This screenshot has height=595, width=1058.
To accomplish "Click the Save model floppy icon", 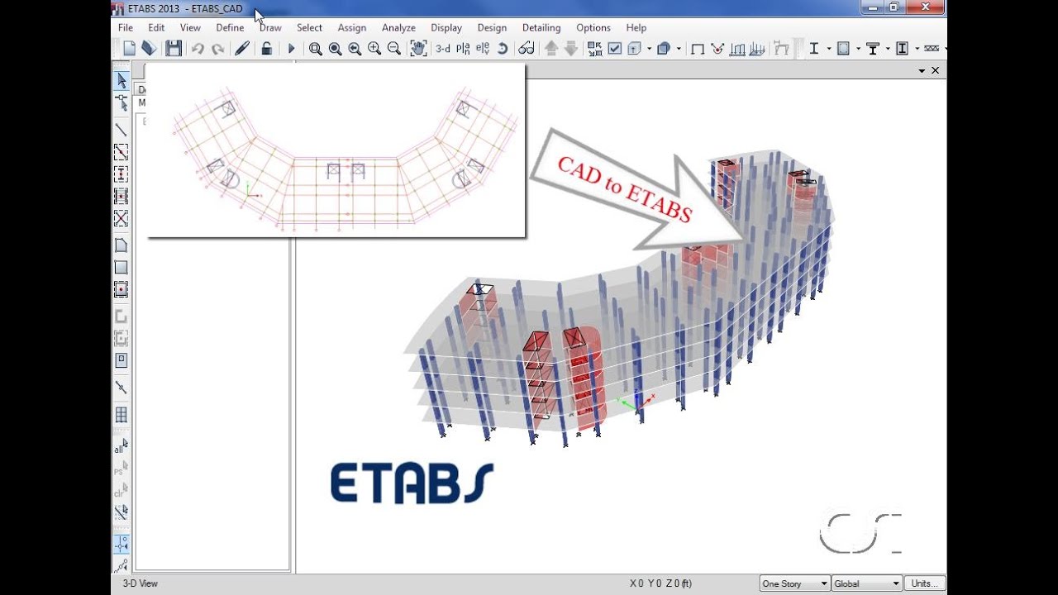I will [x=174, y=49].
